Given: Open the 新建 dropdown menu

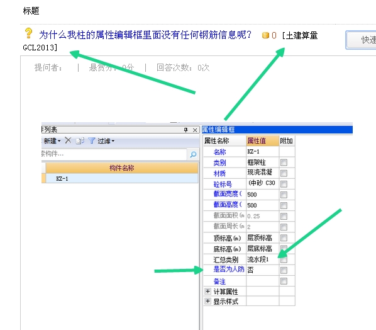Looking at the screenshot, I should pyautogui.click(x=52, y=140).
